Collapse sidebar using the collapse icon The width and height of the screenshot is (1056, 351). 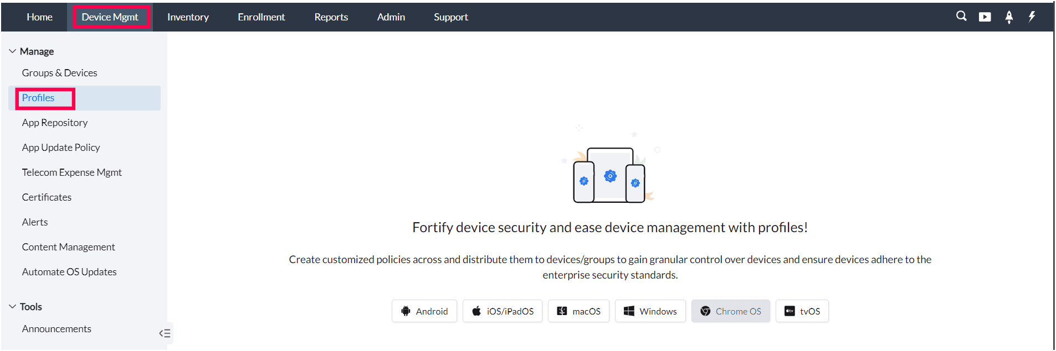(x=165, y=333)
